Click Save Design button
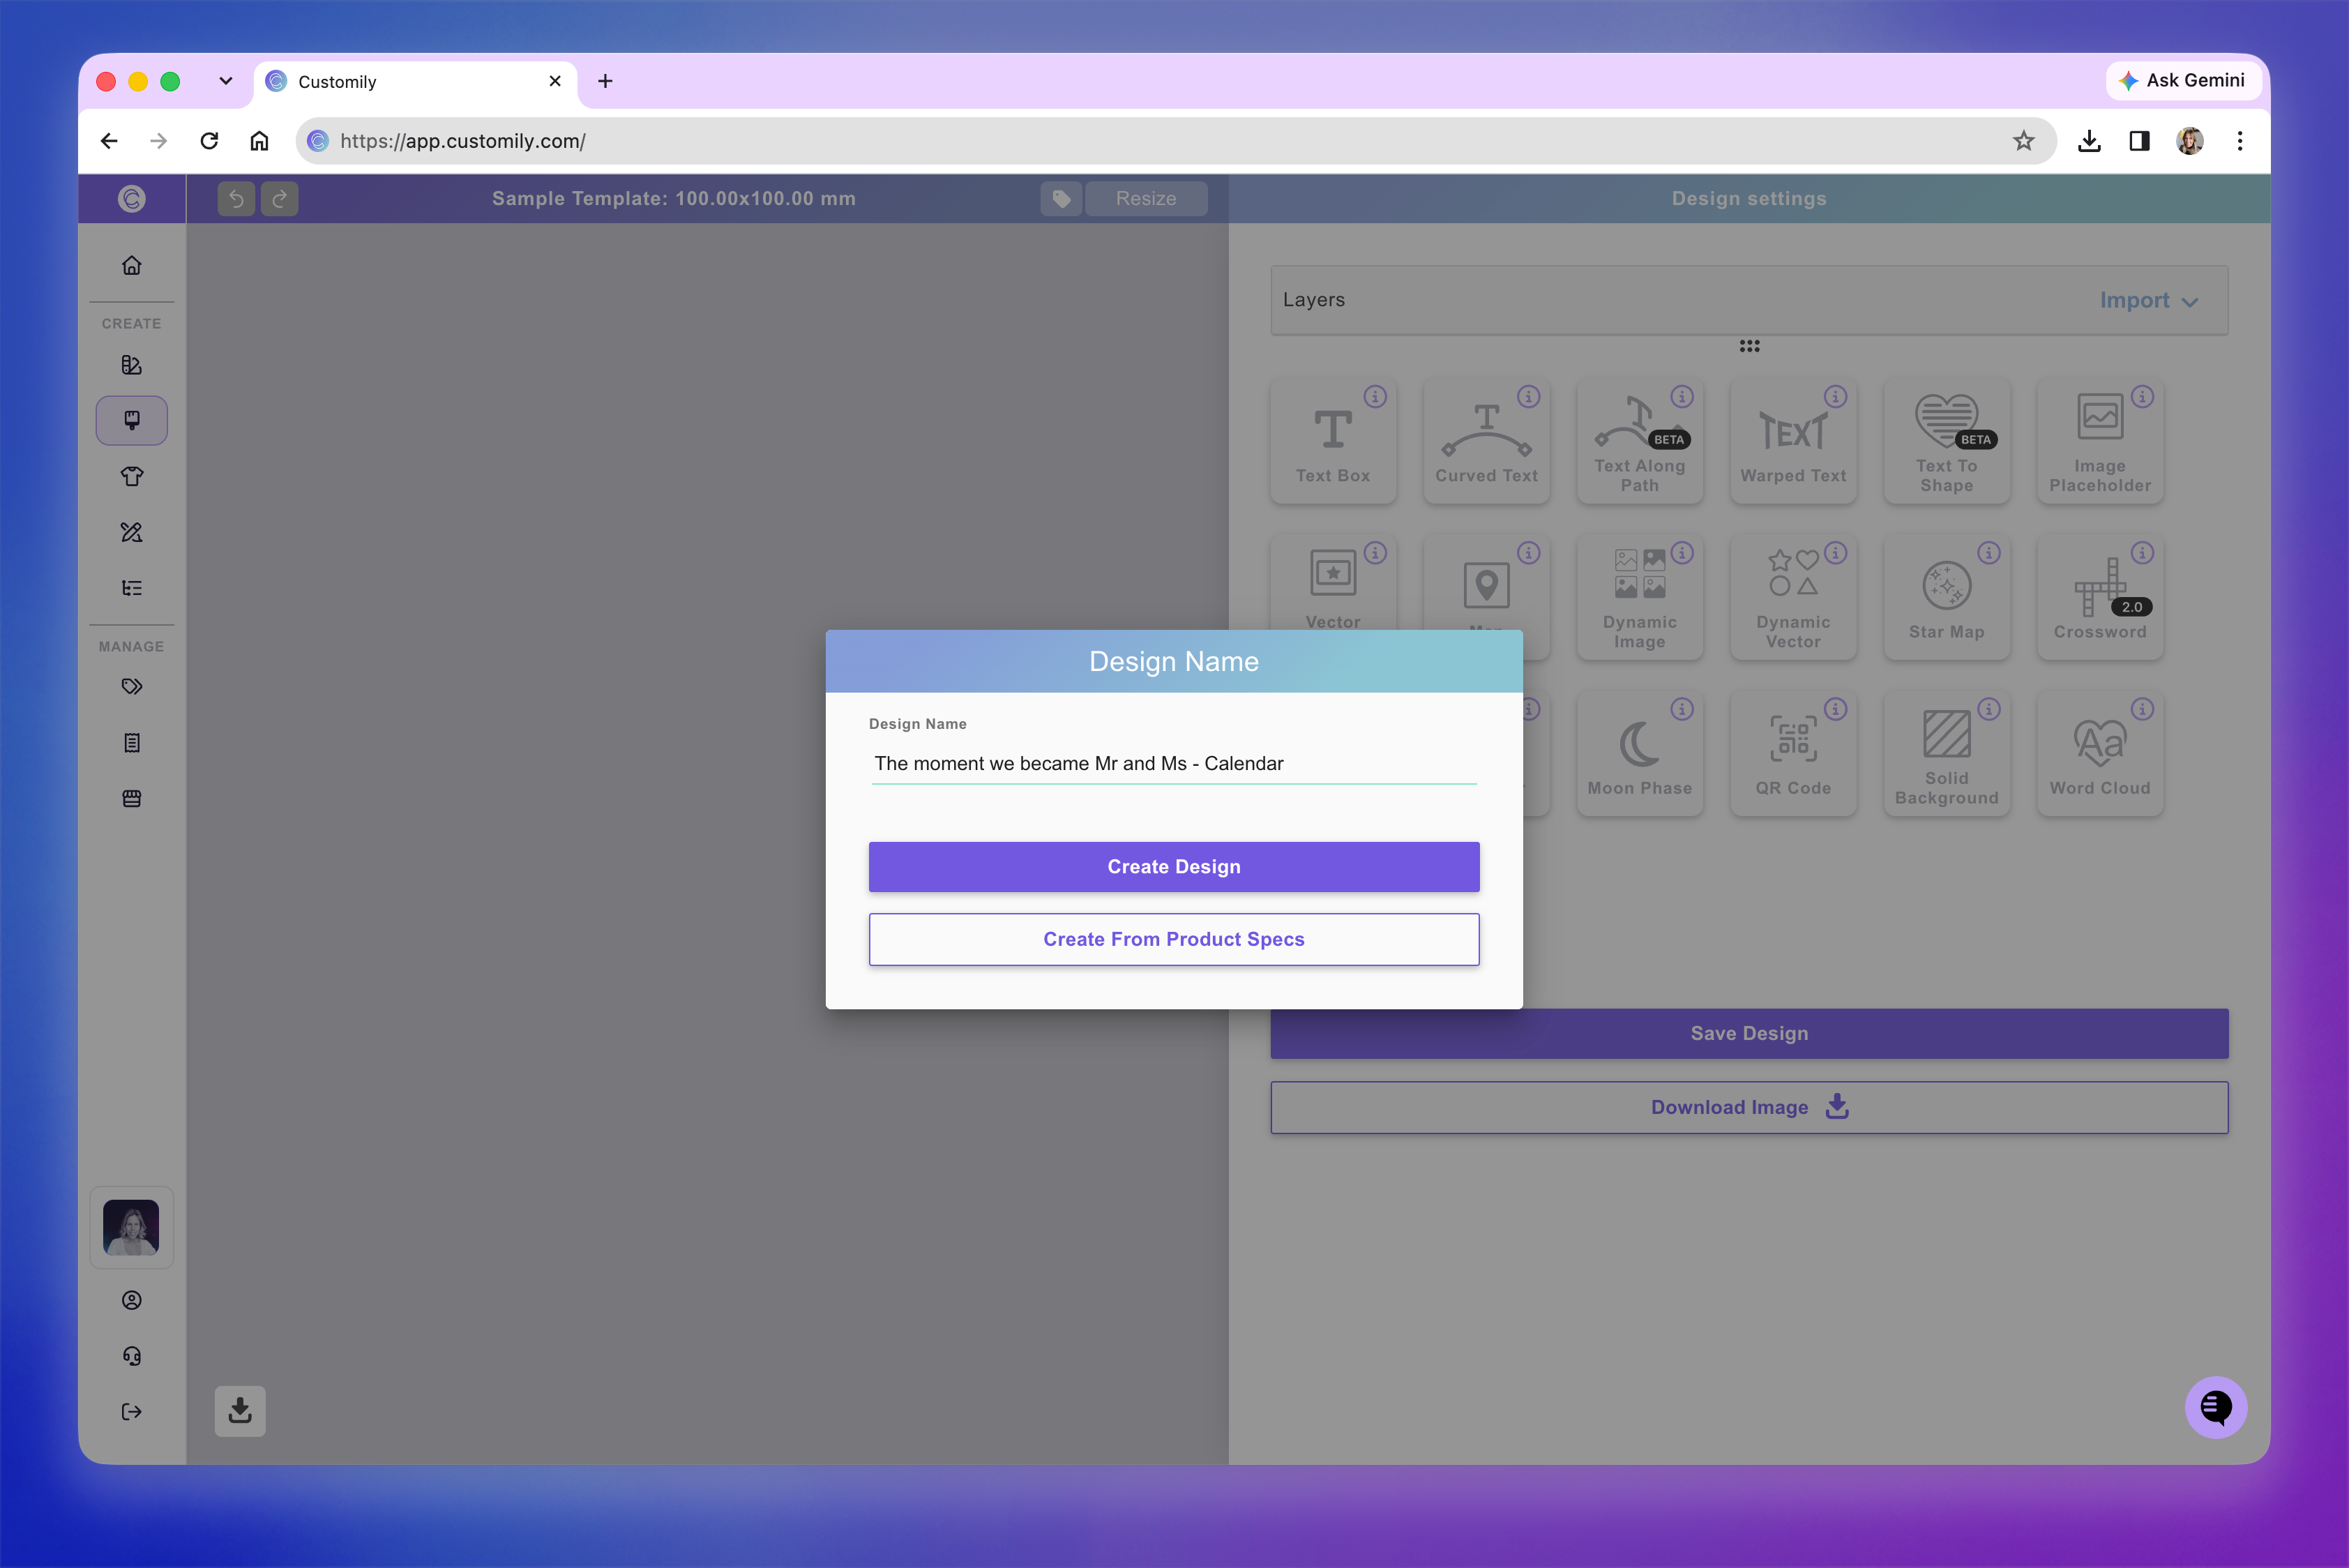 tap(1748, 1033)
